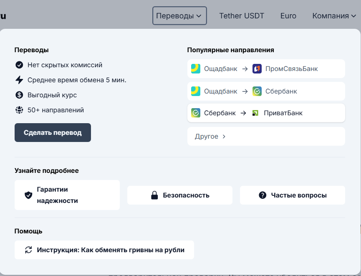
Task: Collapse the Переводы dropdown menu
Action: (x=179, y=16)
